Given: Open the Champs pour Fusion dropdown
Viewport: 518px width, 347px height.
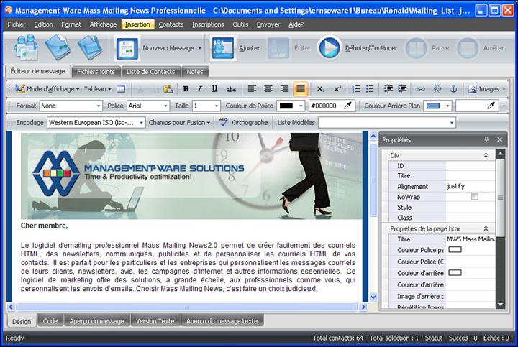Looking at the screenshot, I should tap(179, 122).
